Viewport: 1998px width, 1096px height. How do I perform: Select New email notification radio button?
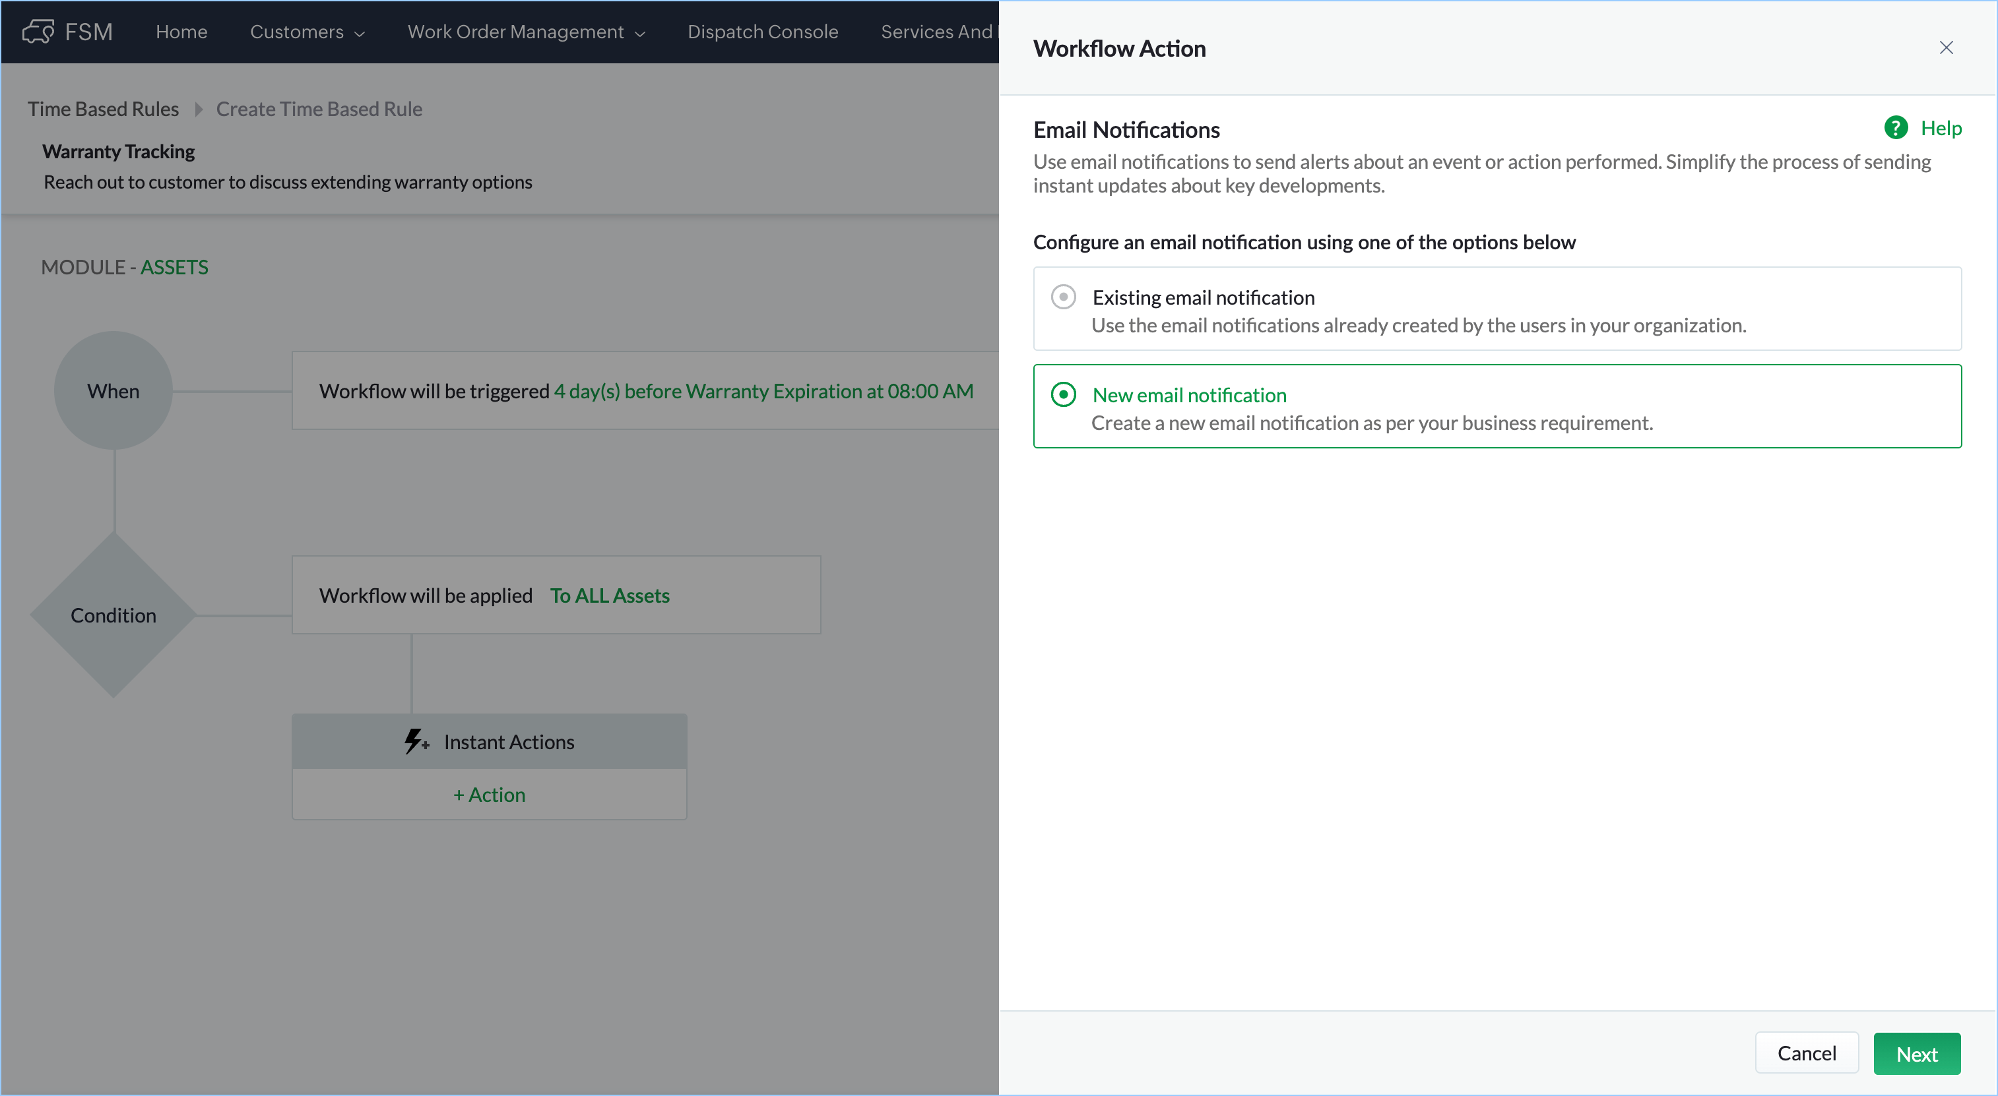click(1062, 394)
